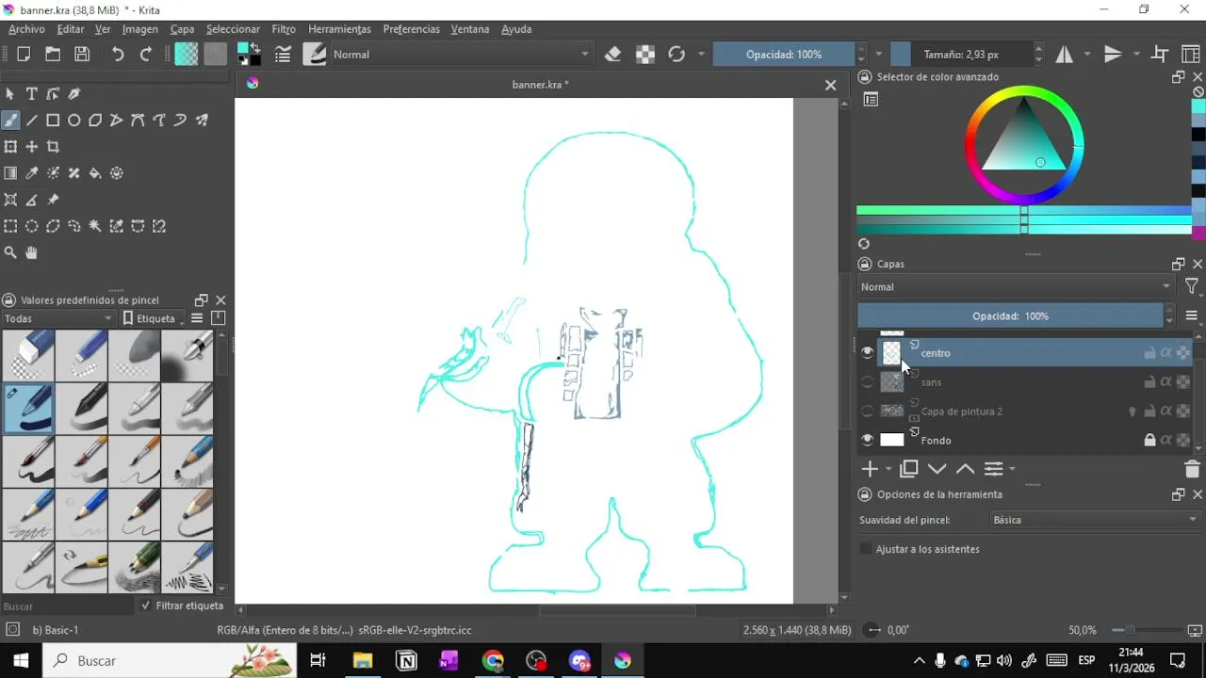Screen dimensions: 1206x678
Task: Open an existing file from toolbar
Action: click(53, 54)
